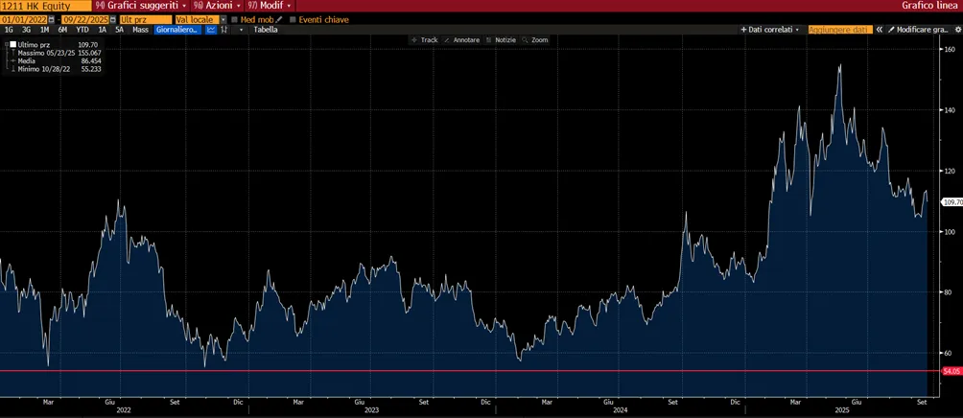Enable the Med mob checkbox
Screen dimensions: 963x418
pyautogui.click(x=235, y=19)
